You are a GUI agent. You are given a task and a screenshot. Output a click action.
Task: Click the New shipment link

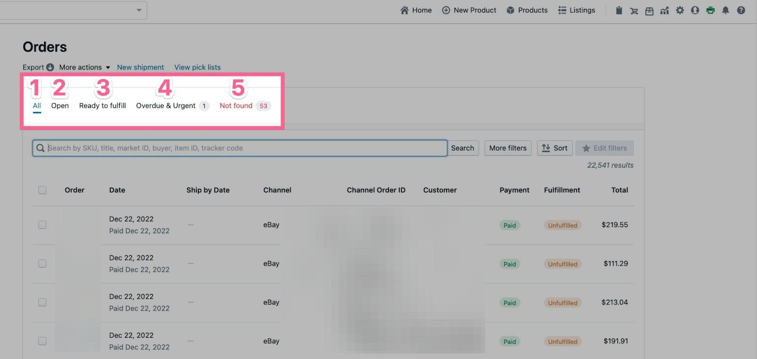141,67
